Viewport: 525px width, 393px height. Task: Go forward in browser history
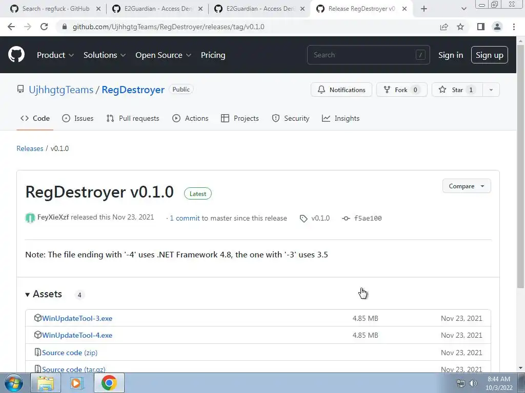point(28,27)
